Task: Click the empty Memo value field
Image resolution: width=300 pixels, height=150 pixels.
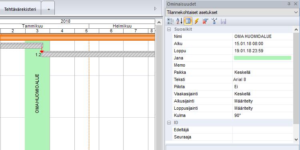Action: click(x=263, y=65)
